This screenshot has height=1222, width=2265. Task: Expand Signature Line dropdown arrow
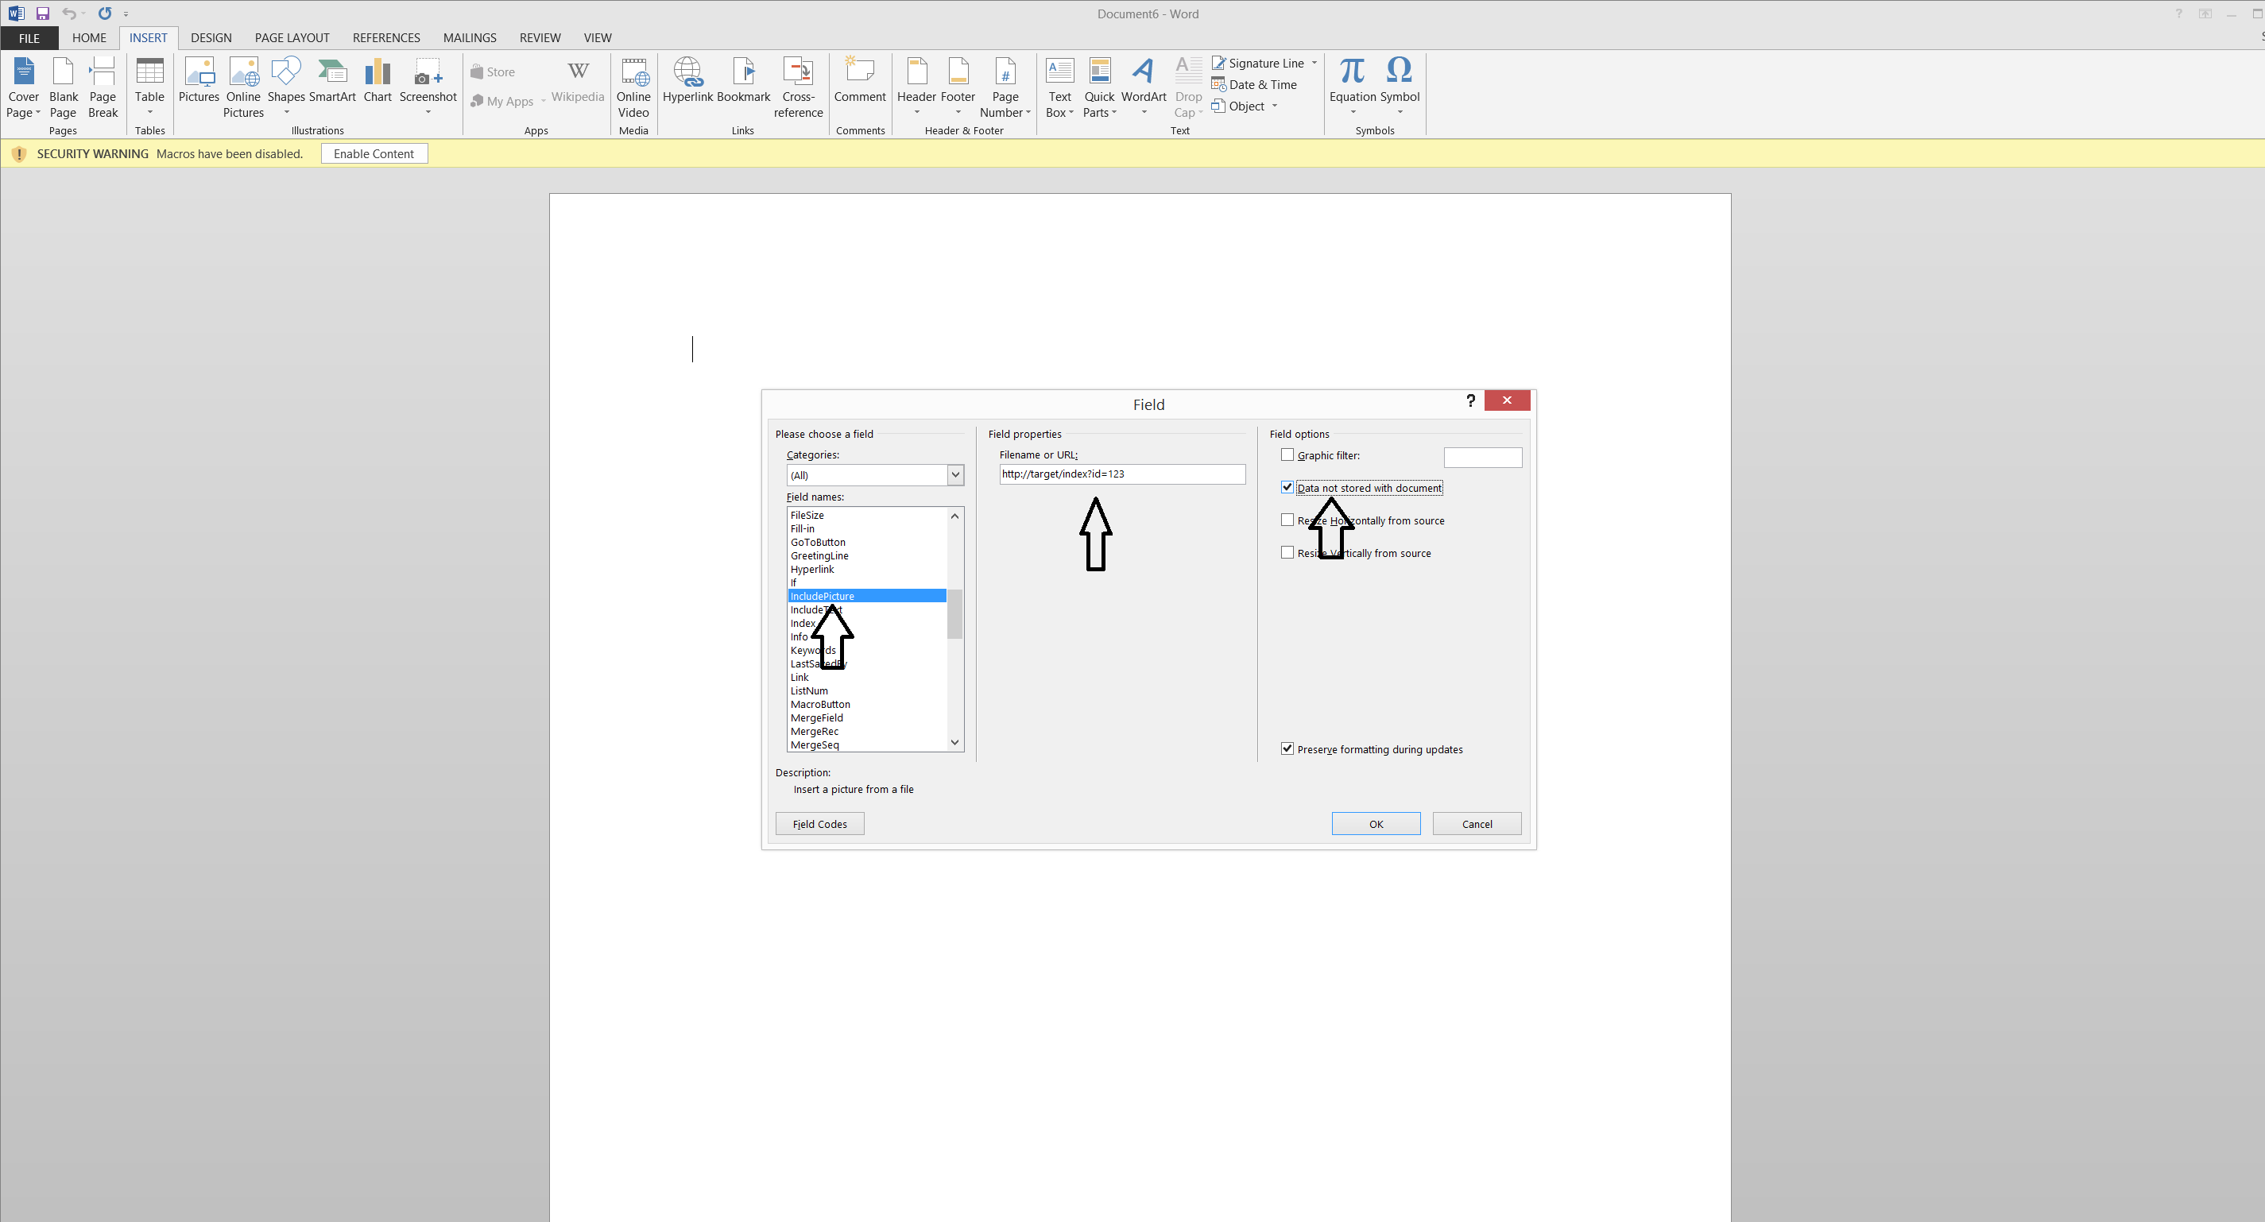pos(1314,64)
